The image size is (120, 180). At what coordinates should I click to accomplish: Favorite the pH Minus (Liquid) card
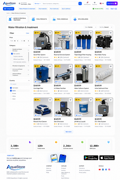[x=91, y=100]
